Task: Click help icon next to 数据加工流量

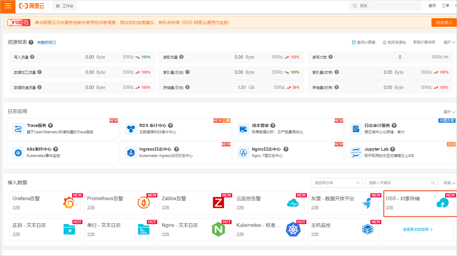Action: coord(40,72)
